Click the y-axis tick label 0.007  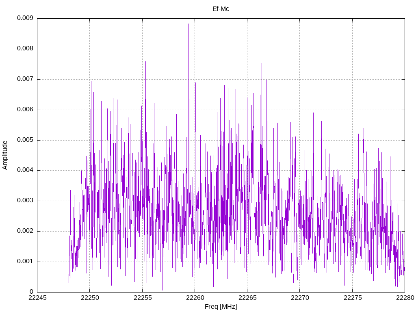[25, 79]
